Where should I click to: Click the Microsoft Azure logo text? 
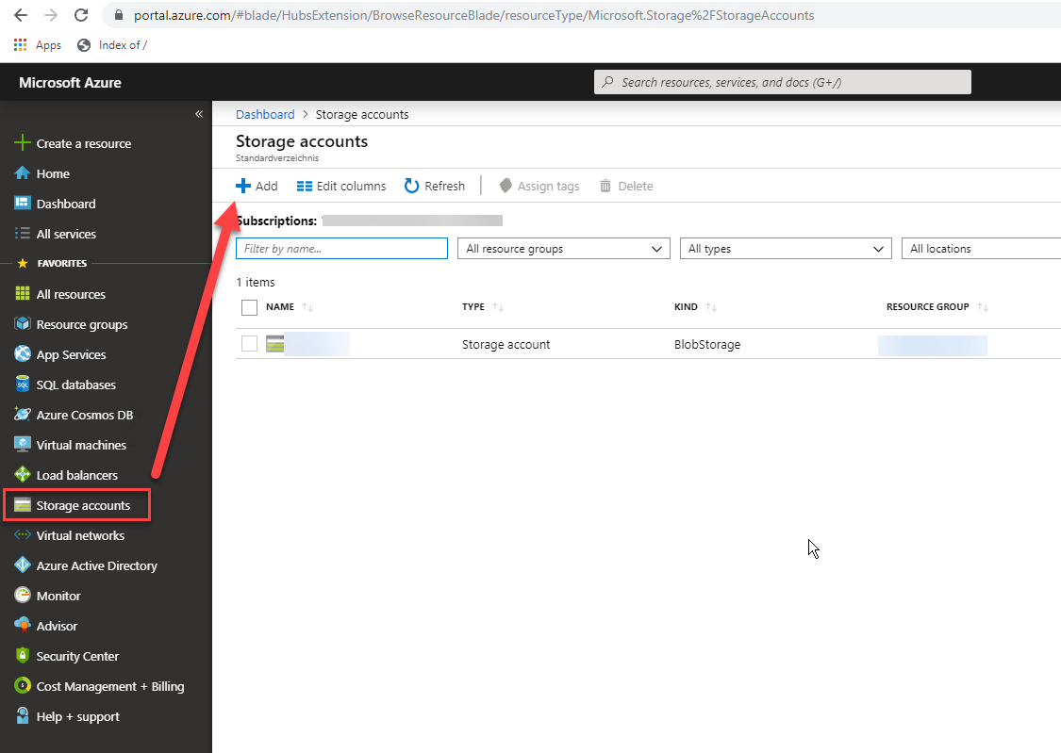[x=71, y=83]
